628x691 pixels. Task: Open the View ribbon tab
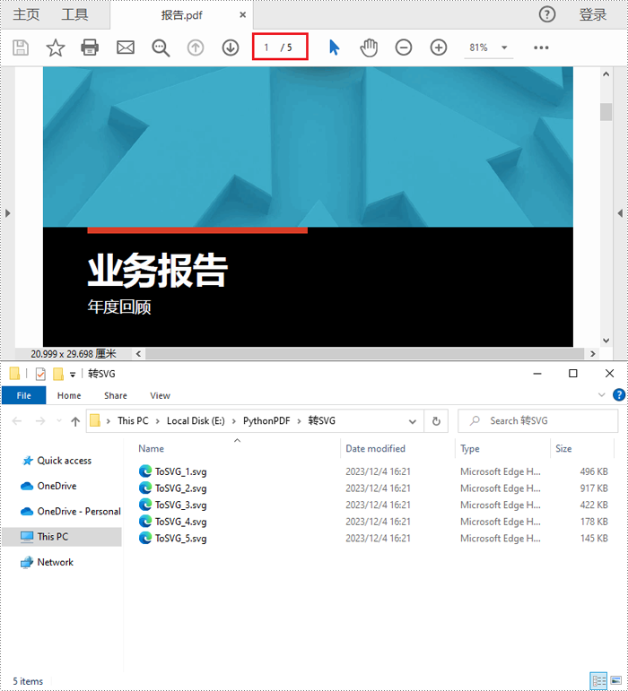point(160,395)
